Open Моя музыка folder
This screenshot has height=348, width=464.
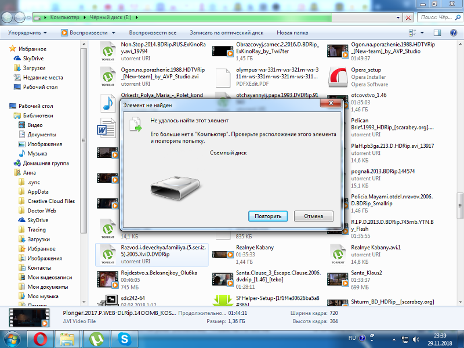coord(43,296)
